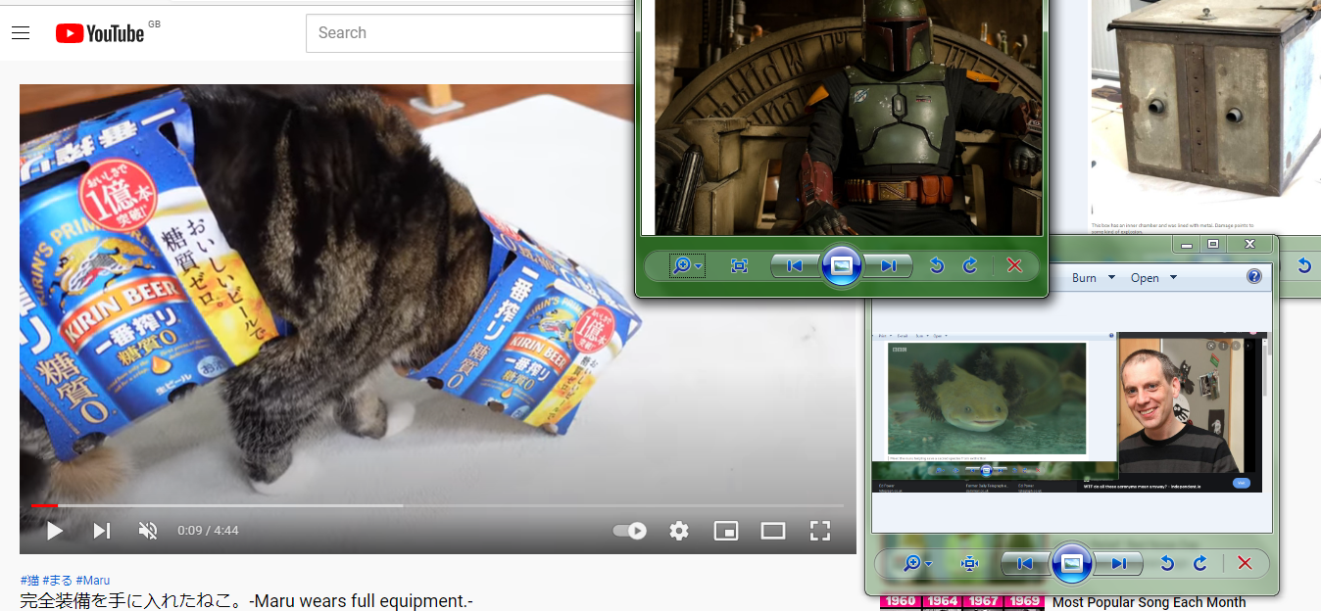Rotate counterclockwise in green photo viewer

click(x=937, y=265)
